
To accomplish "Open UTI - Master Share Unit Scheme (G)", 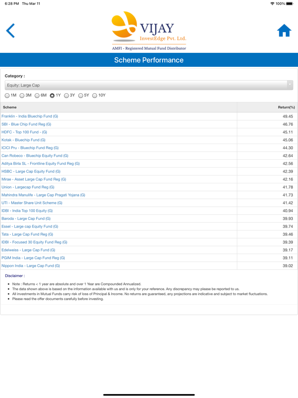I will [32, 203].
